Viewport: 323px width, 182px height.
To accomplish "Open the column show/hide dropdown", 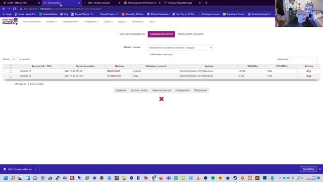I will 179,48.
